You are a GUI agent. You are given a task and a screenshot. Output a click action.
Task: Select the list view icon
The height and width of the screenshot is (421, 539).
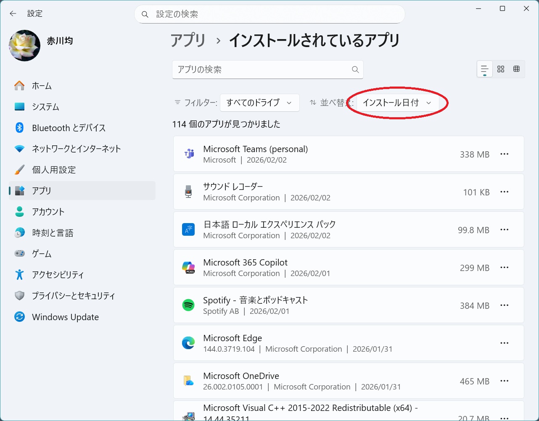484,69
